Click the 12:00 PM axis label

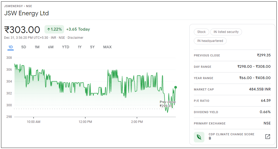(85, 122)
